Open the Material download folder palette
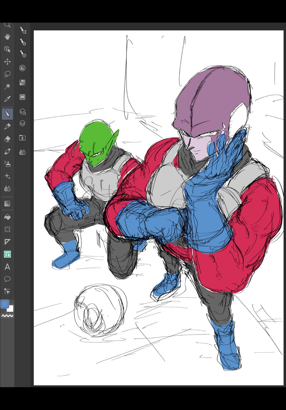 pyautogui.click(x=23, y=138)
